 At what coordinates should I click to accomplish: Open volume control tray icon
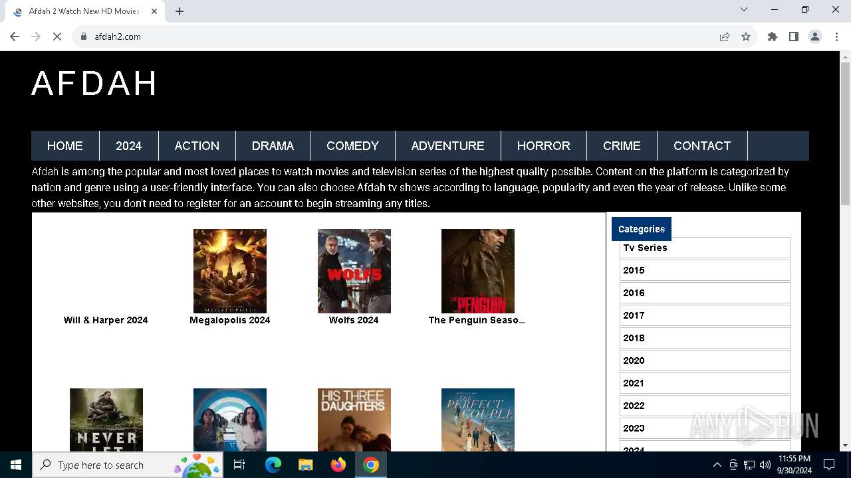pyautogui.click(x=765, y=465)
